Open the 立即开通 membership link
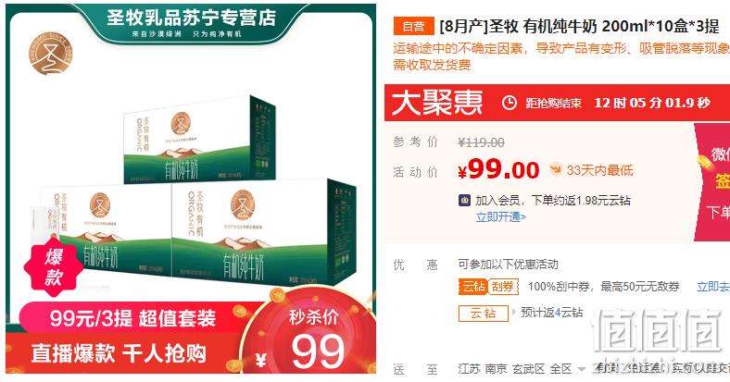730x382 pixels. (501, 217)
